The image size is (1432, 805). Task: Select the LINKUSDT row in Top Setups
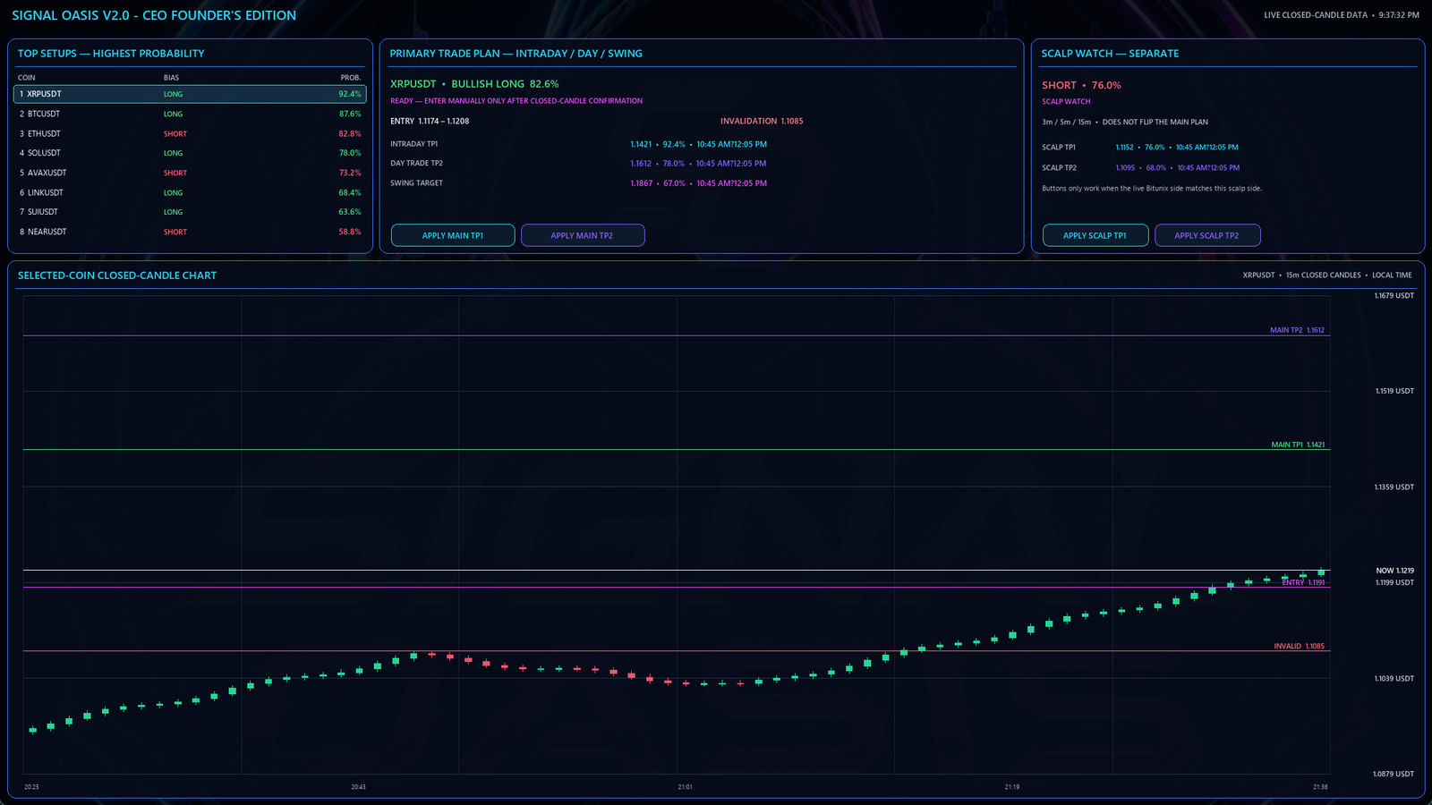coord(190,192)
